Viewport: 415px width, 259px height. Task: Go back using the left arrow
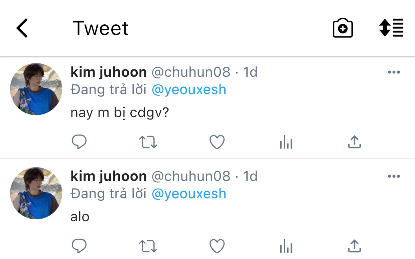[x=22, y=28]
